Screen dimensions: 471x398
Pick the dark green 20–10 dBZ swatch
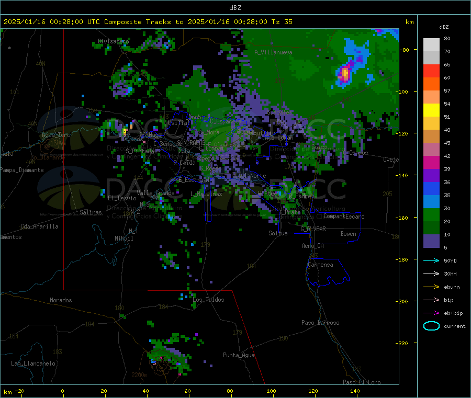pos(431,228)
